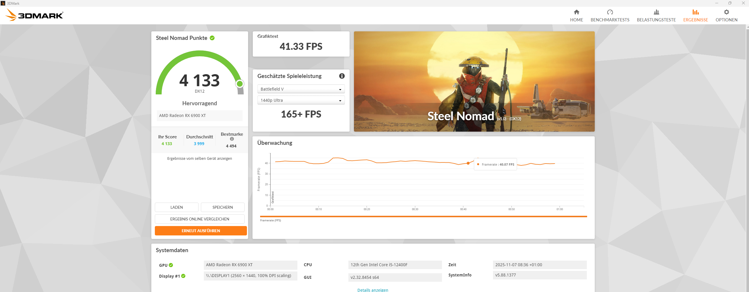Image resolution: width=749 pixels, height=292 pixels.
Task: Click the LADEN button
Action: click(x=177, y=207)
